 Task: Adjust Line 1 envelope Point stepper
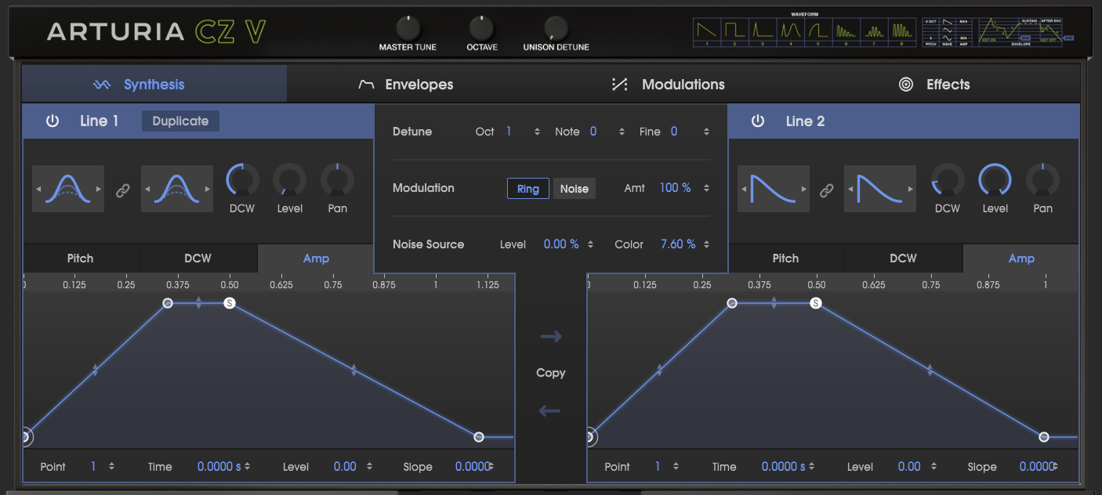click(111, 466)
